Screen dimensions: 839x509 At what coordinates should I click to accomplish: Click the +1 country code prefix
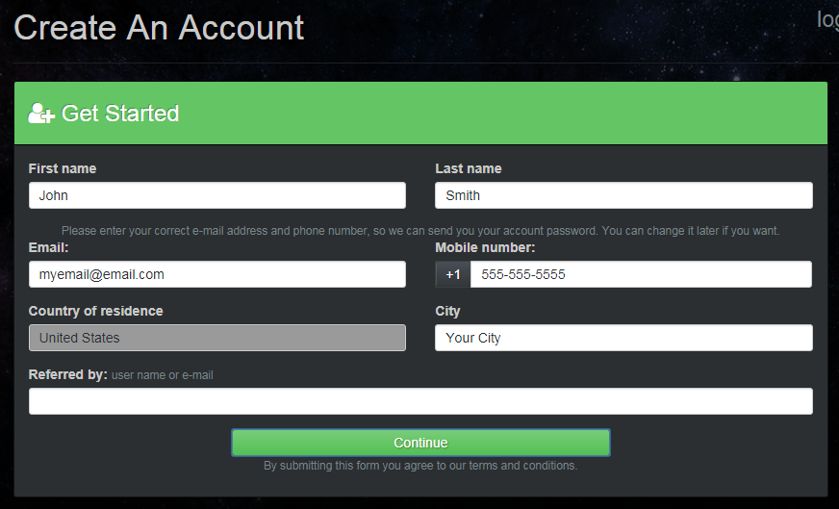453,274
